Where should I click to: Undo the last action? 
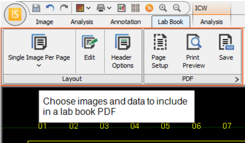[50, 8]
